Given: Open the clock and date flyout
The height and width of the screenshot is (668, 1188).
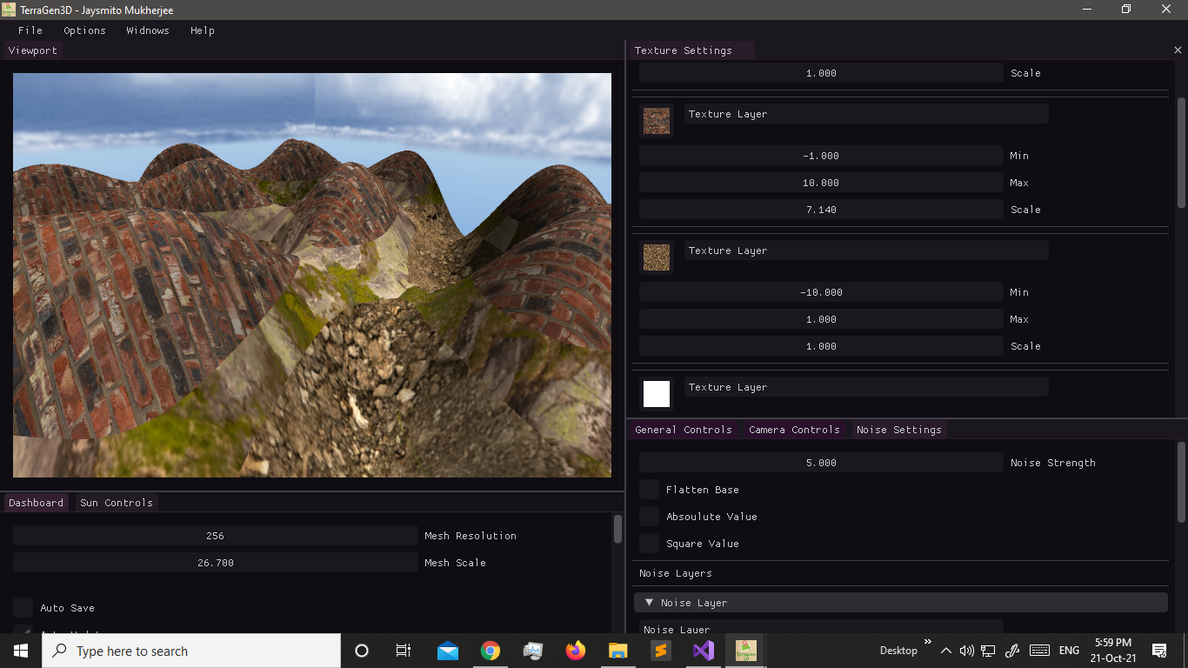Looking at the screenshot, I should point(1113,651).
